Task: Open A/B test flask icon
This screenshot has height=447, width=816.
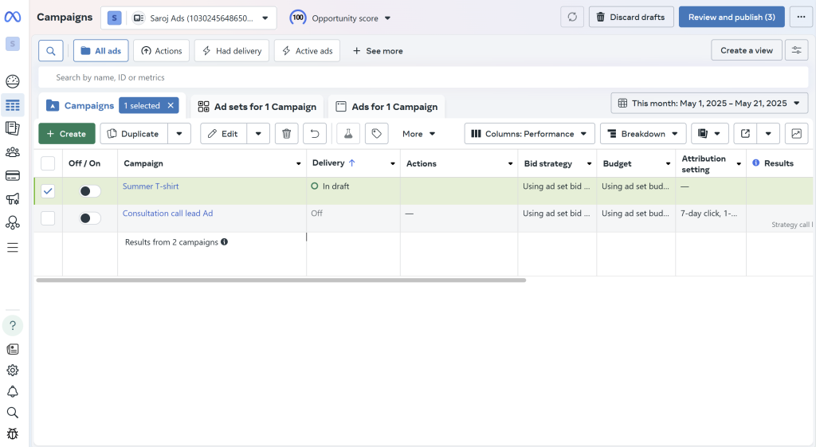Action: tap(347, 134)
